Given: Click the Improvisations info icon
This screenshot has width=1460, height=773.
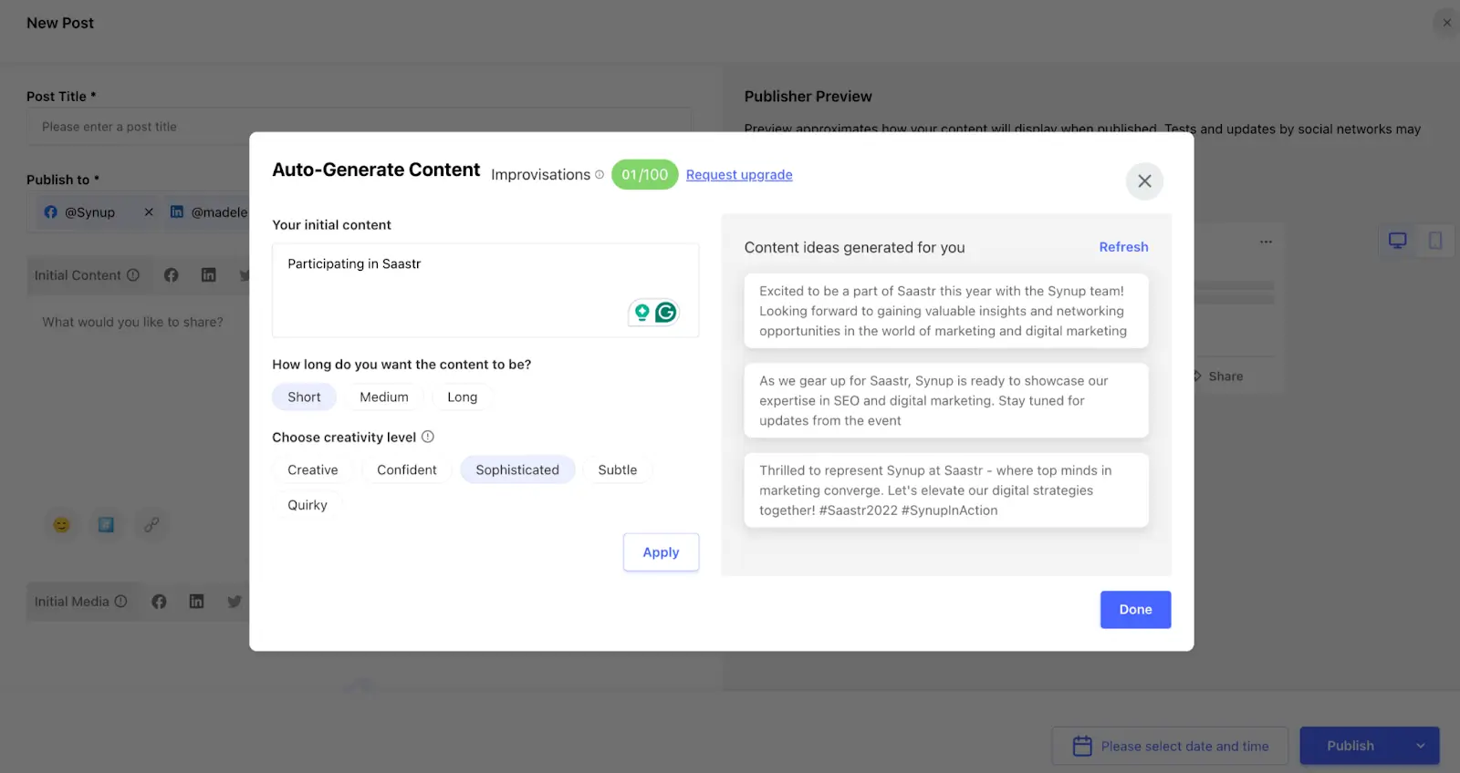Looking at the screenshot, I should [x=600, y=175].
